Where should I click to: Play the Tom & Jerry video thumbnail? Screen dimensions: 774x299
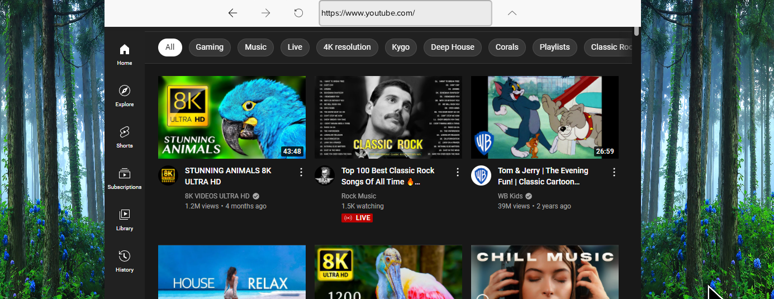point(544,117)
